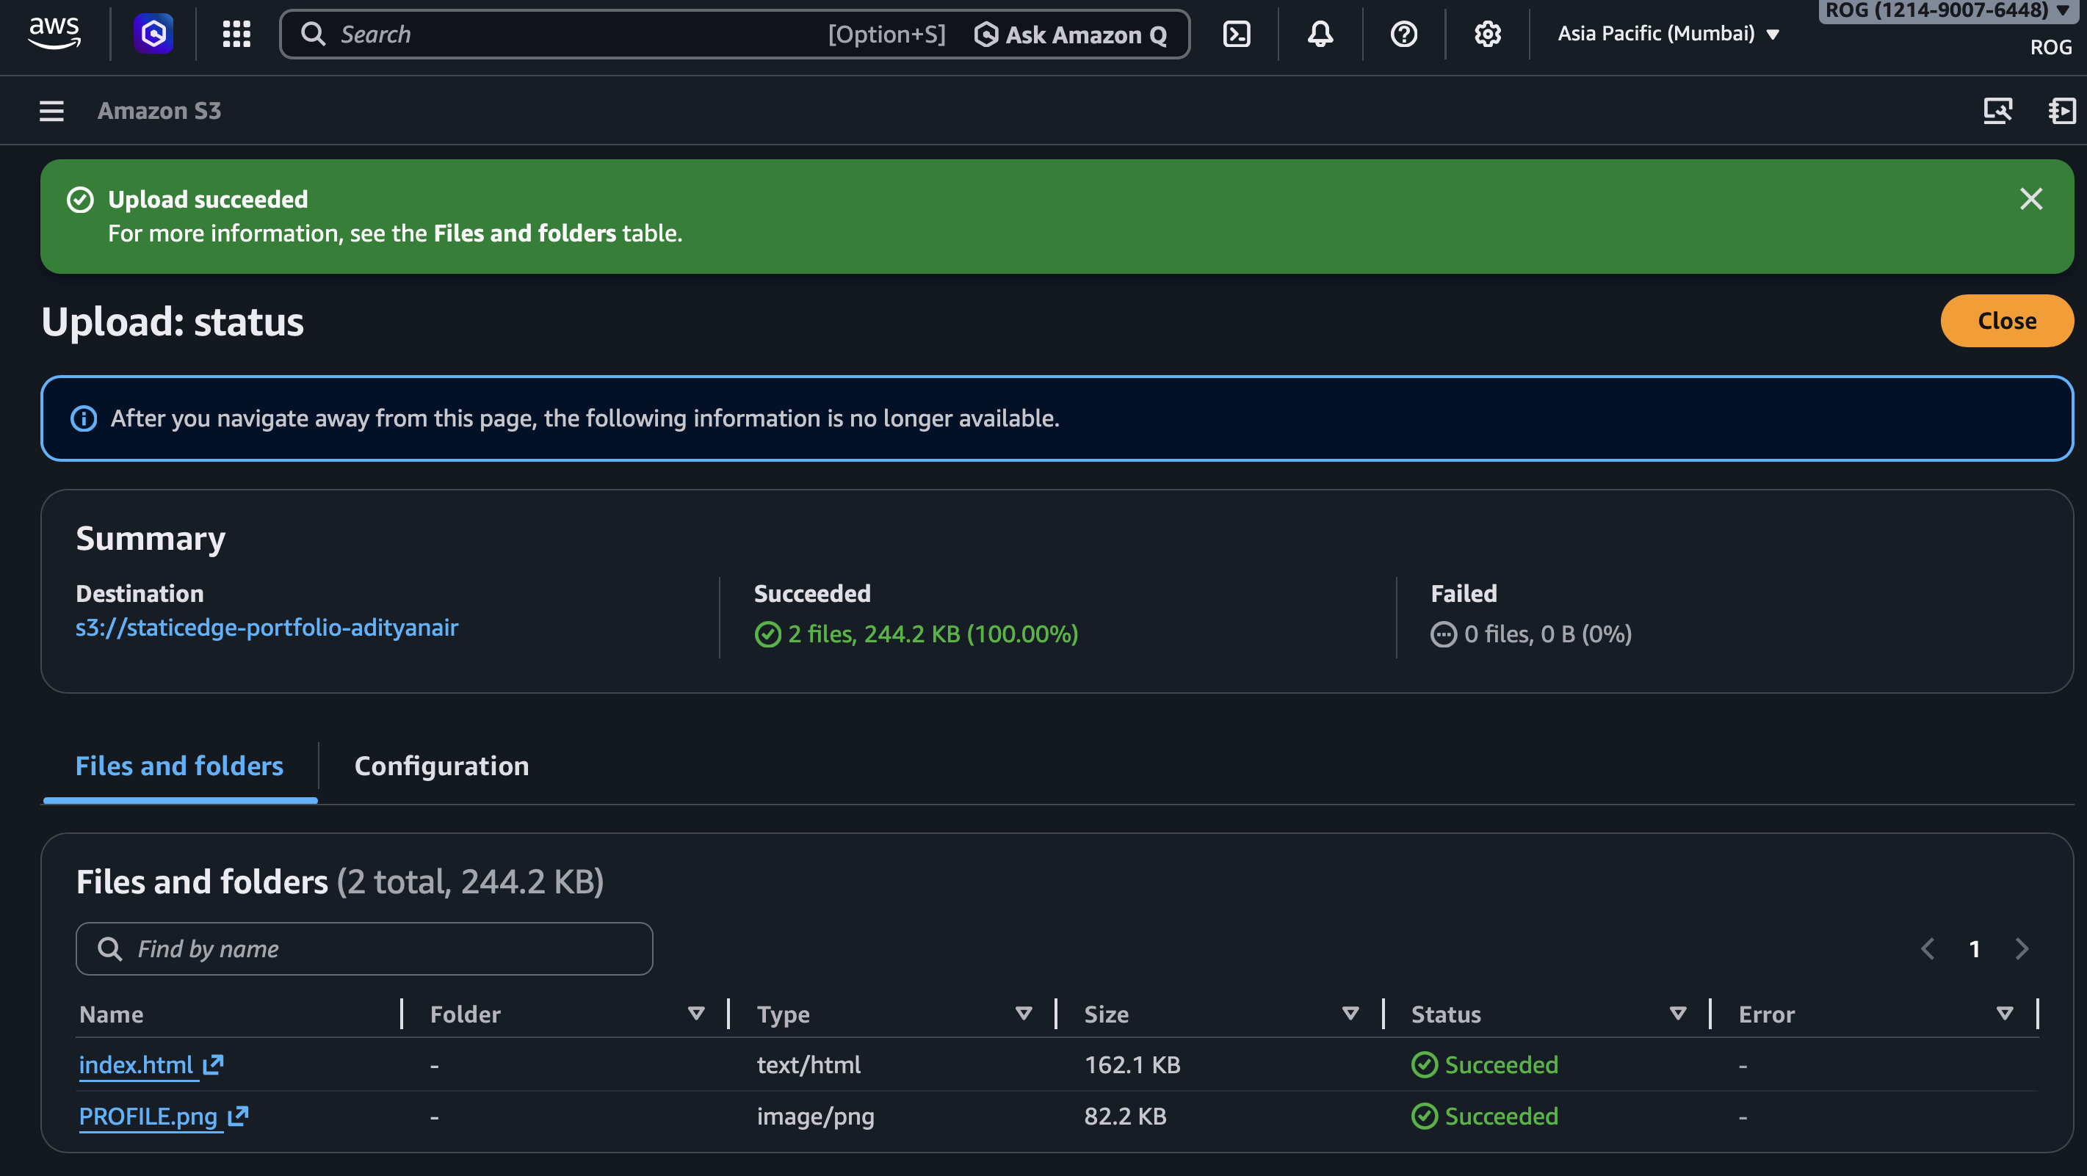This screenshot has height=1176, width=2087.
Task: Open the AWS CloudShell terminal icon
Action: click(x=1237, y=34)
